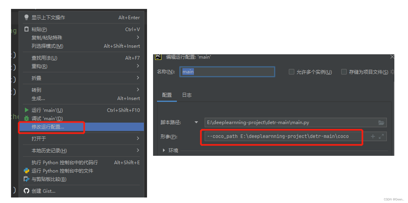This screenshot has width=408, height=203.
Task: Click the compare with clipboard icon
Action: [x=27, y=179]
